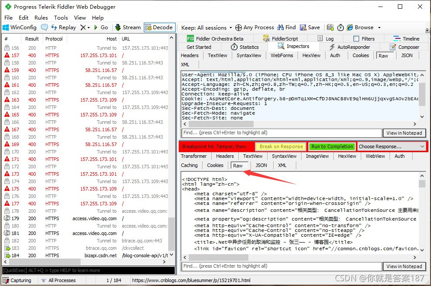
Task: Open the Get Started tab
Action: click(199, 47)
